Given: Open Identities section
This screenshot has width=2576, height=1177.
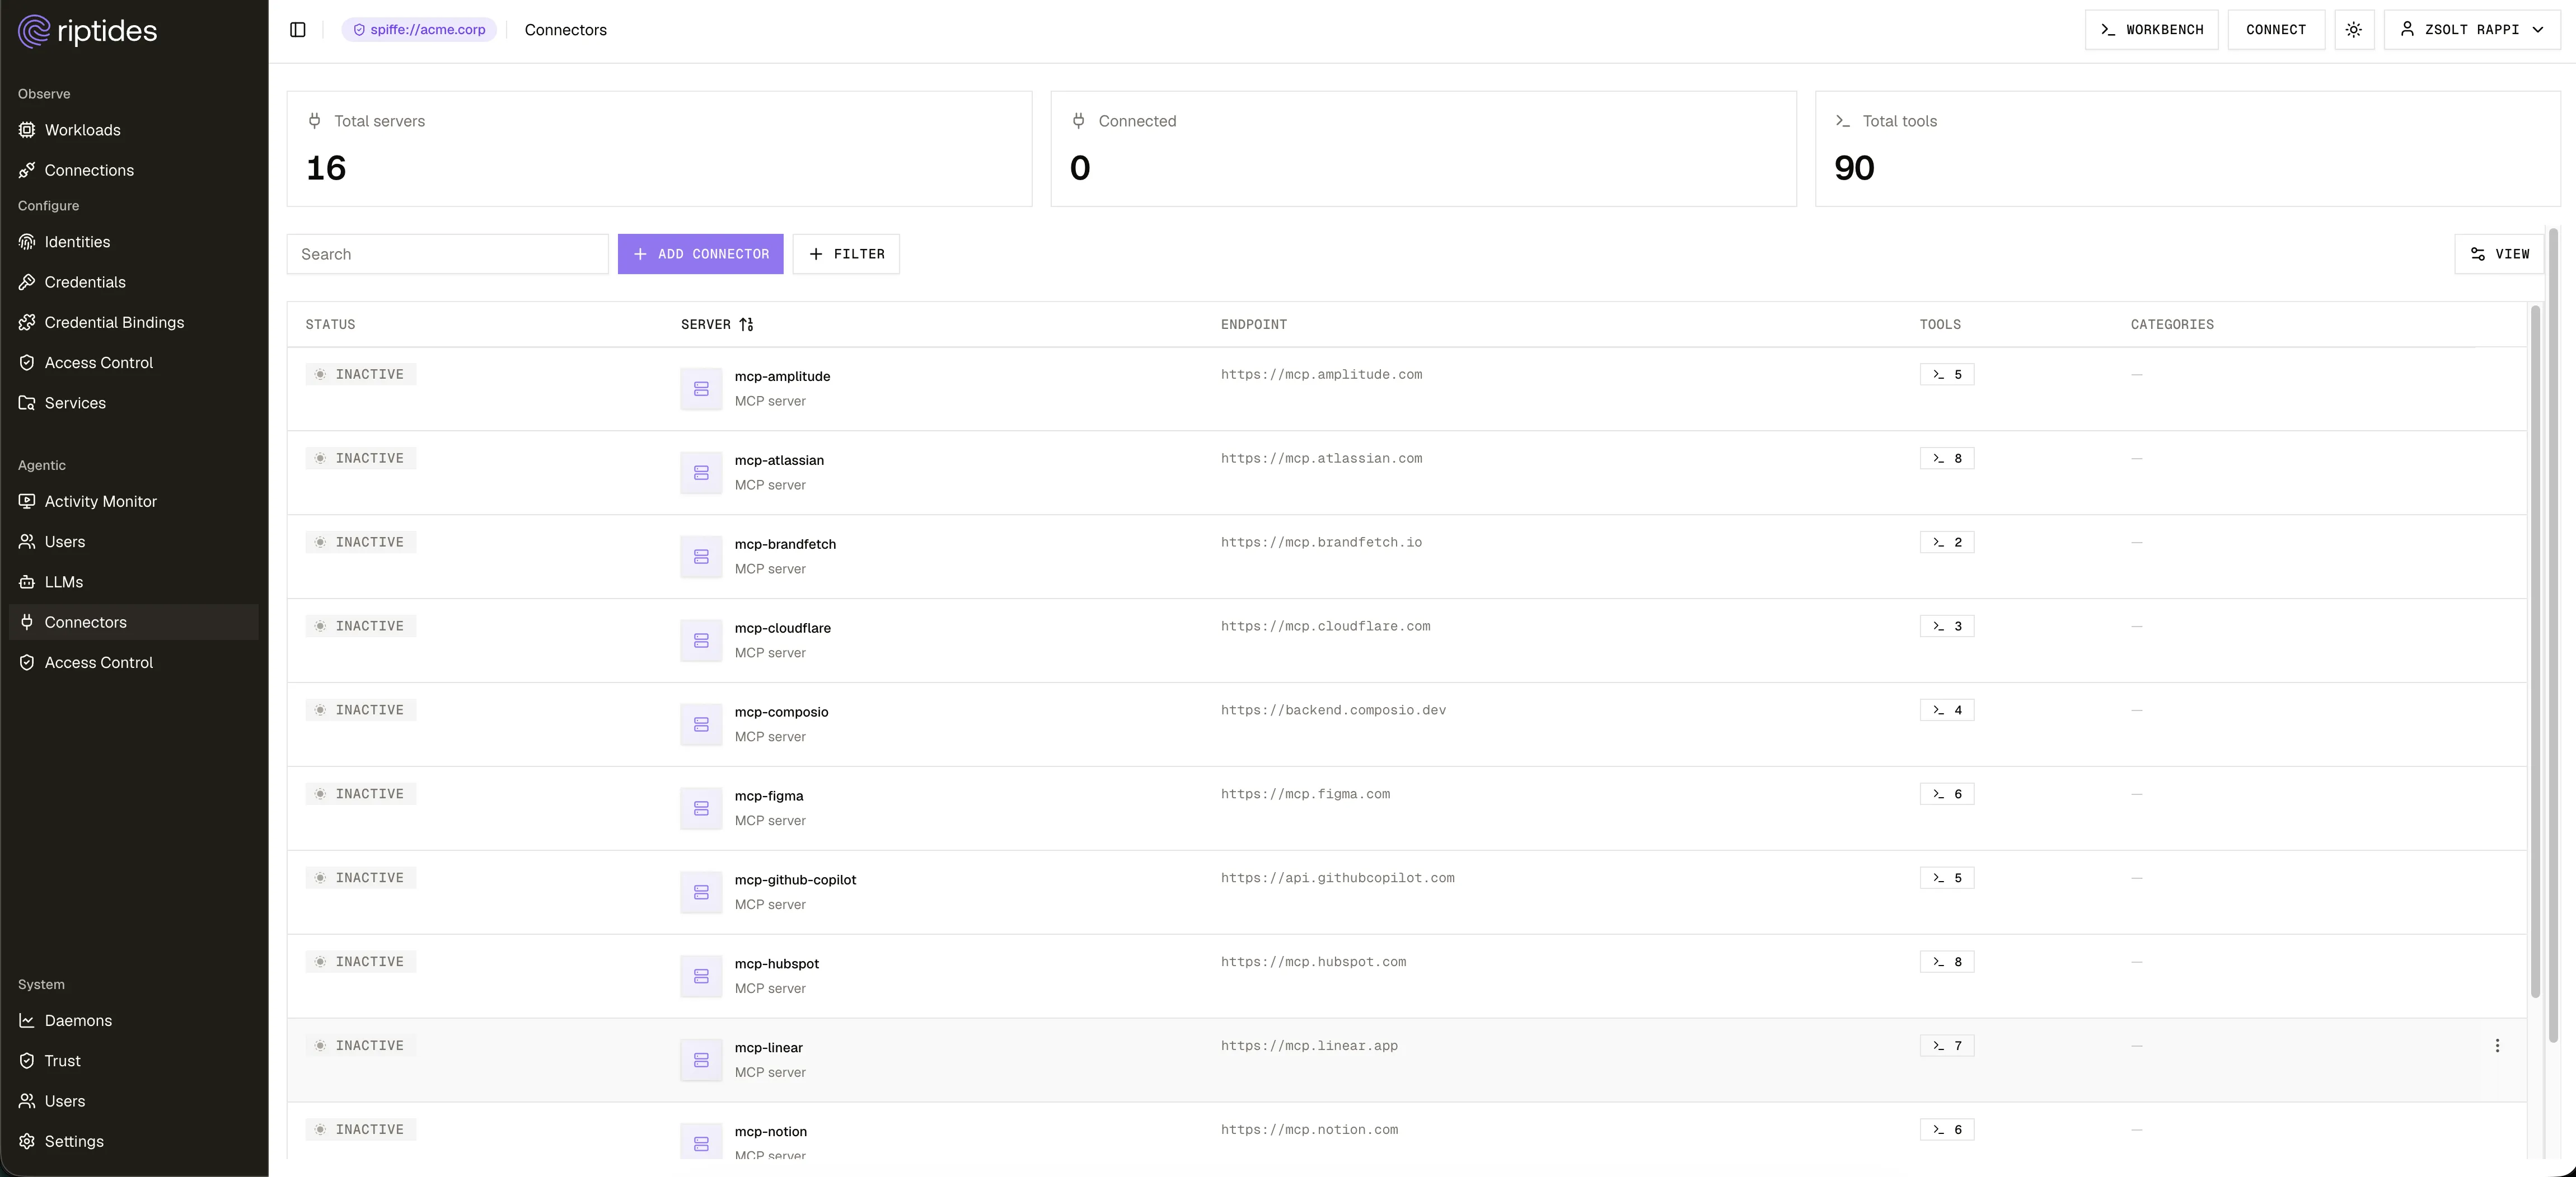Looking at the screenshot, I should click(x=134, y=242).
